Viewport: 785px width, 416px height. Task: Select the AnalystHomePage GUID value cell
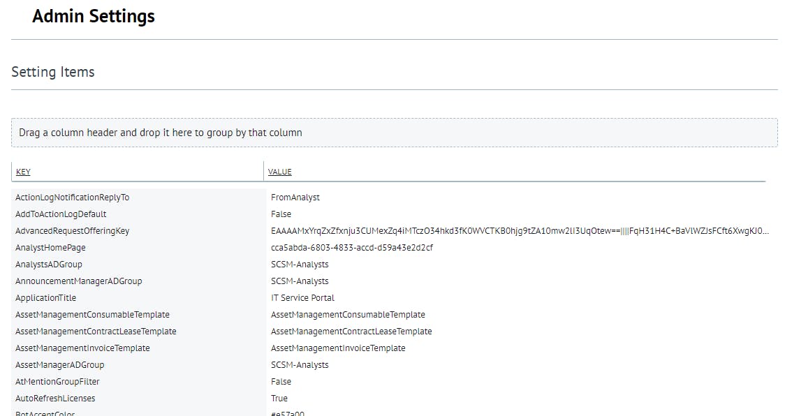pyautogui.click(x=352, y=248)
